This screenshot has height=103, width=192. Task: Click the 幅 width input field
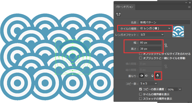coord(150,42)
